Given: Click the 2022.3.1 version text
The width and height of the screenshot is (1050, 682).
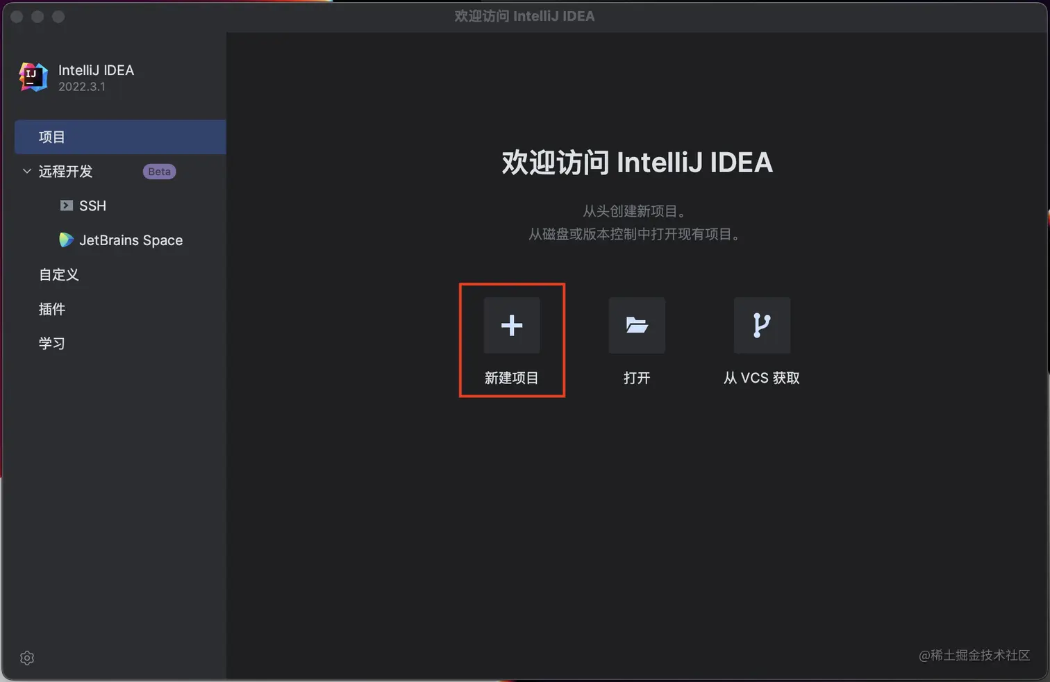Looking at the screenshot, I should (82, 87).
